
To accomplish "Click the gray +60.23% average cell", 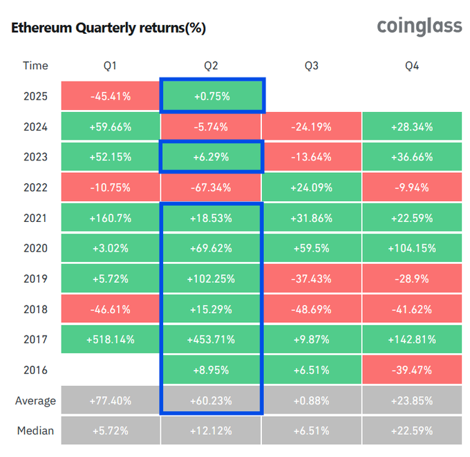I will click(x=211, y=400).
